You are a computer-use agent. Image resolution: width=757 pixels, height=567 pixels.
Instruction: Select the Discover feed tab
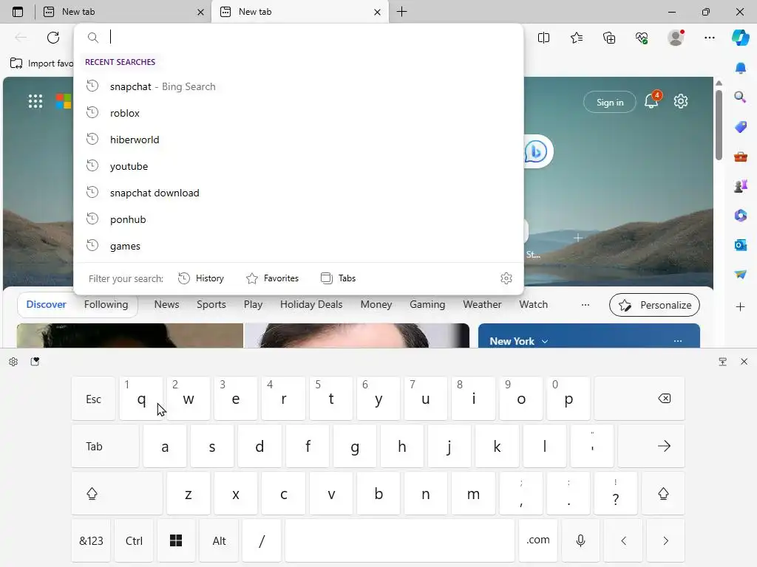coord(47,305)
